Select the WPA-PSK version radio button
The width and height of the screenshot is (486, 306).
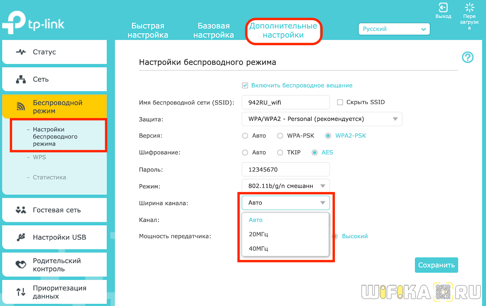[280, 136]
